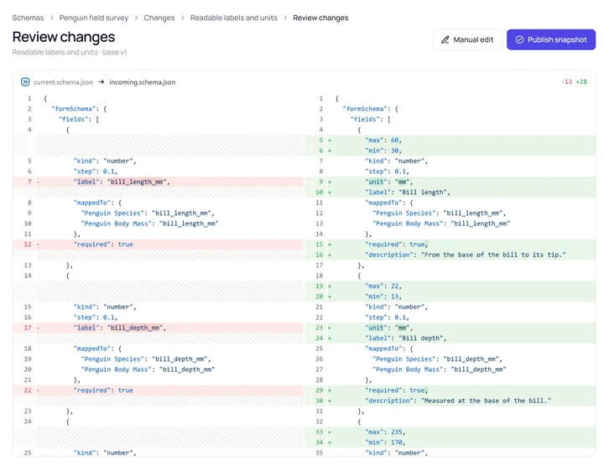
Task: Click "Penguin Species": "bill_length_mm" in left pane
Action: (148, 213)
